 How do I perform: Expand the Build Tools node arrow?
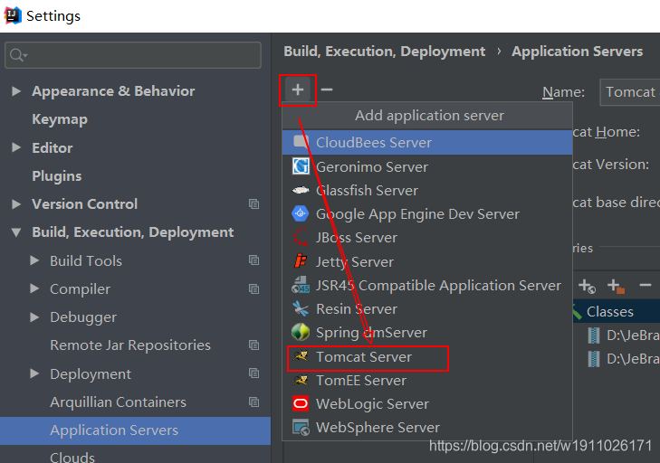point(34,260)
